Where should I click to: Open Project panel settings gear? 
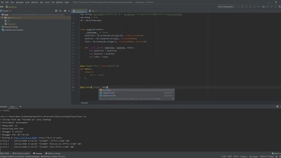pyautogui.click(x=65, y=11)
